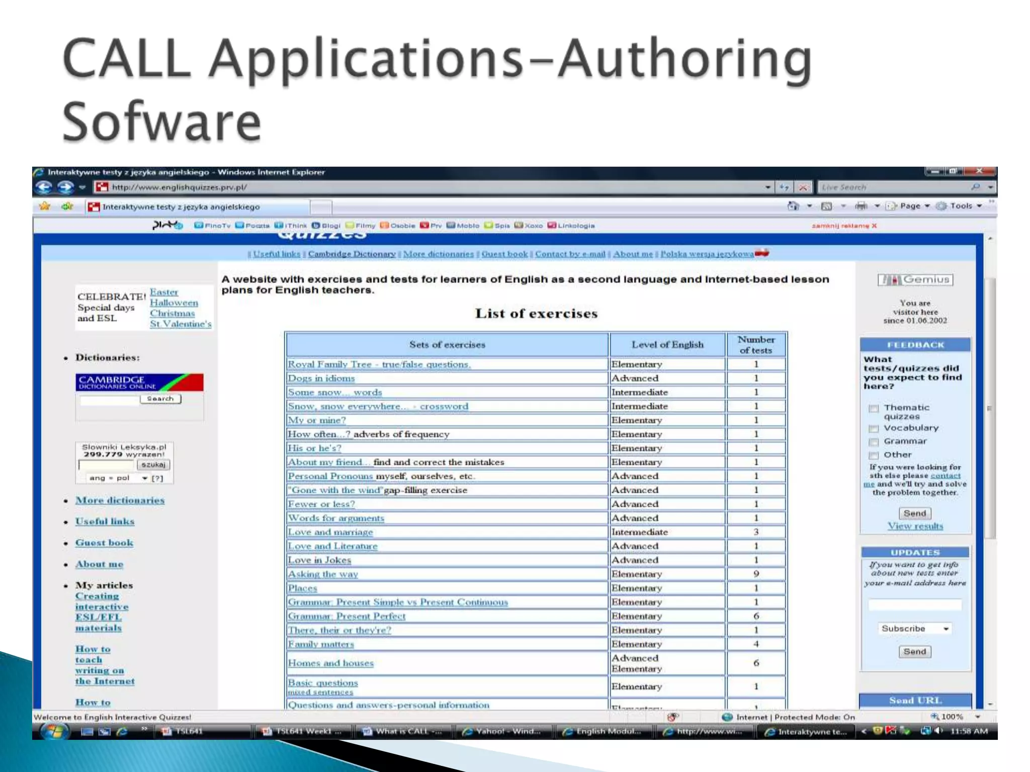Switch to TSL641 taskbar window
Image resolution: width=1030 pixels, height=772 pixels.
pos(202,732)
